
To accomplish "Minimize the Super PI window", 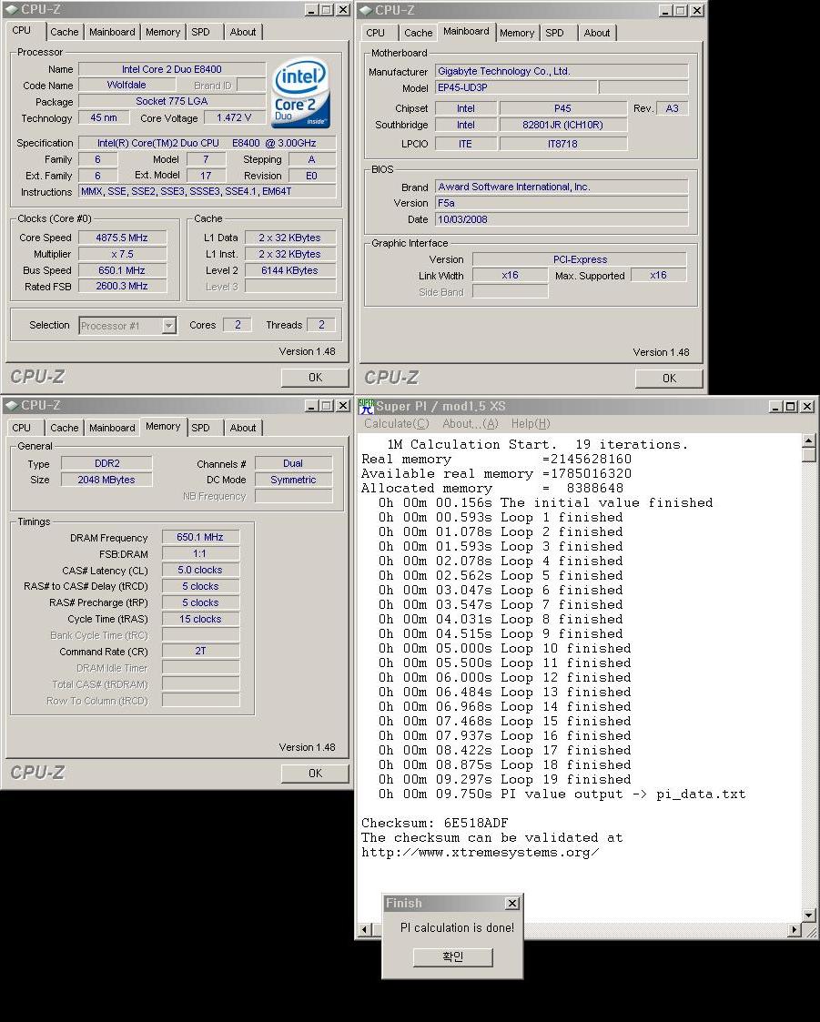I will 775,407.
